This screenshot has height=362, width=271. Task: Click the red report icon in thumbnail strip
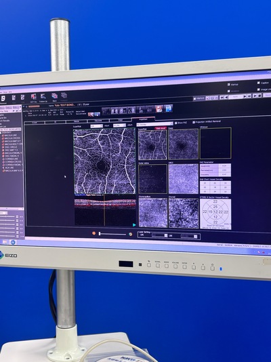pos(159,108)
